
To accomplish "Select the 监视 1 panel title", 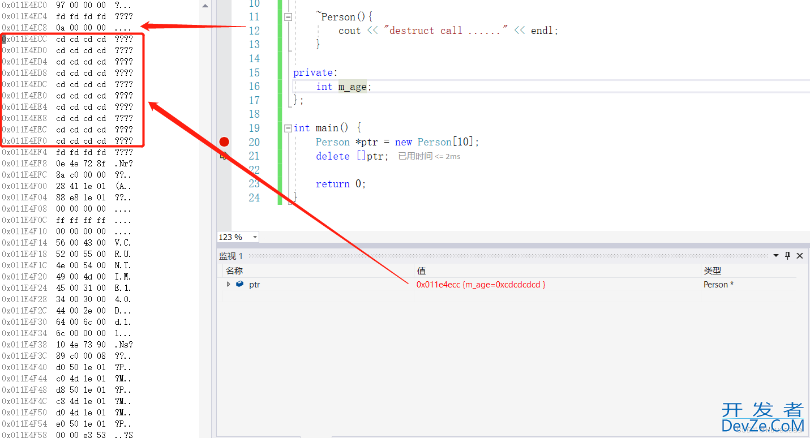I will coord(231,256).
